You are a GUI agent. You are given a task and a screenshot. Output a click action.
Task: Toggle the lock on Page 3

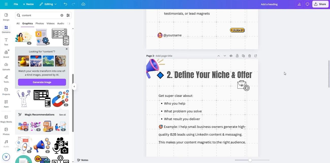[x=237, y=56]
